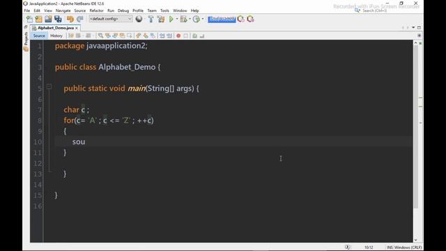Open the Window menu
The width and height of the screenshot is (446, 251).
180,10
